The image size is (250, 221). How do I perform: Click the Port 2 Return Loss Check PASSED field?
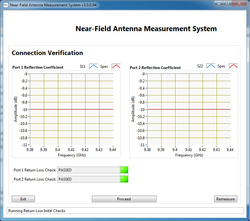[89, 179]
